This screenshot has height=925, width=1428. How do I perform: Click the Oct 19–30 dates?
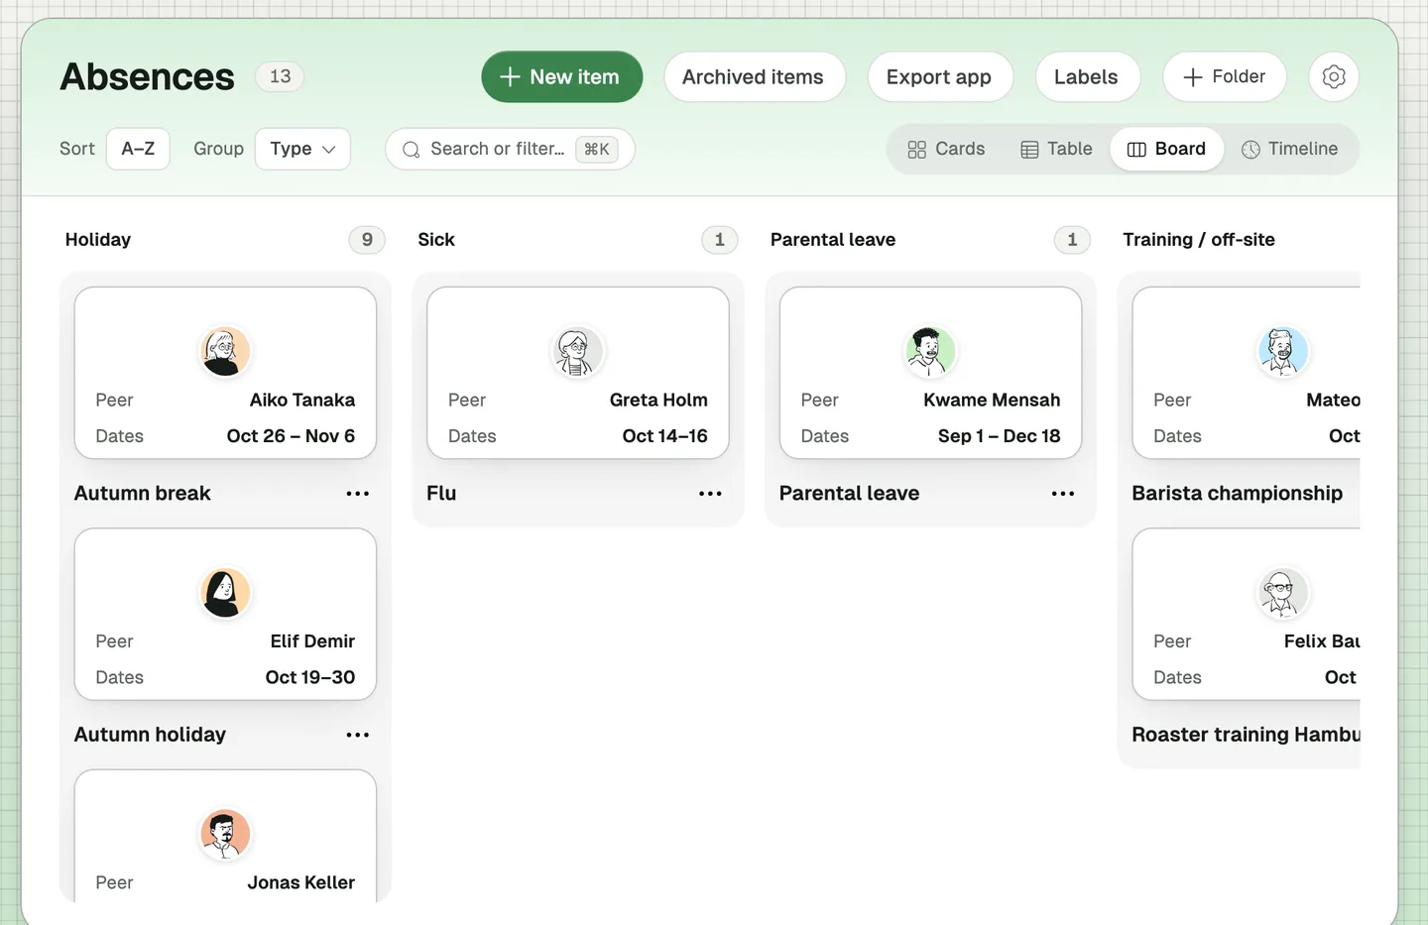(x=310, y=677)
